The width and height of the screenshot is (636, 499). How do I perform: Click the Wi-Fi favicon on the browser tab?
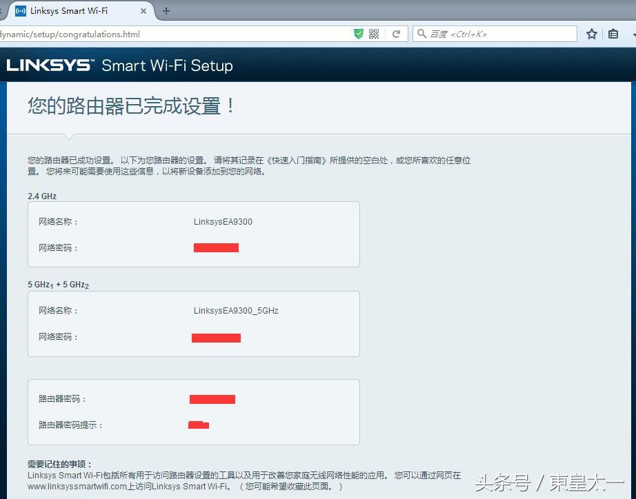pos(20,10)
